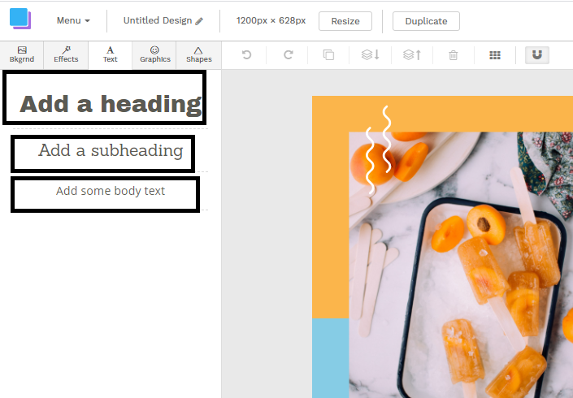Open the Effects tab
573x398 pixels.
(x=66, y=54)
